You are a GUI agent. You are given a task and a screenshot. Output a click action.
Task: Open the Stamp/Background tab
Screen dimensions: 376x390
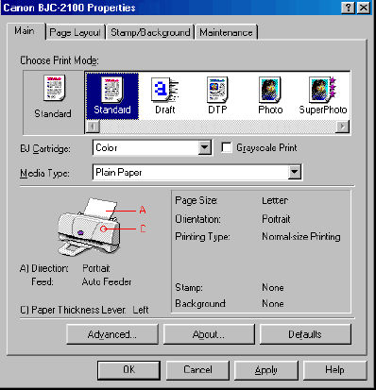pos(150,32)
